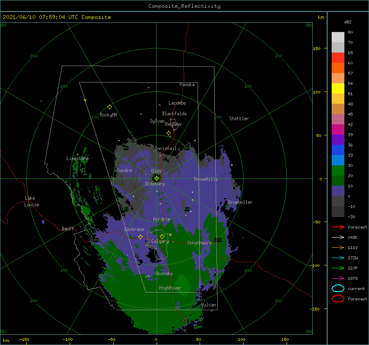Pick the red swatch in dBZ legend

pyautogui.click(x=338, y=58)
